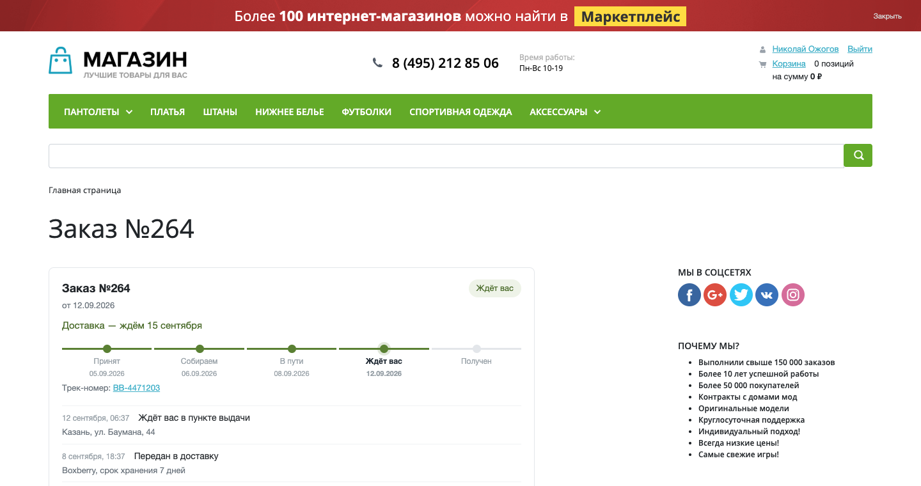Go to Нижнее бельё category

(x=290, y=112)
